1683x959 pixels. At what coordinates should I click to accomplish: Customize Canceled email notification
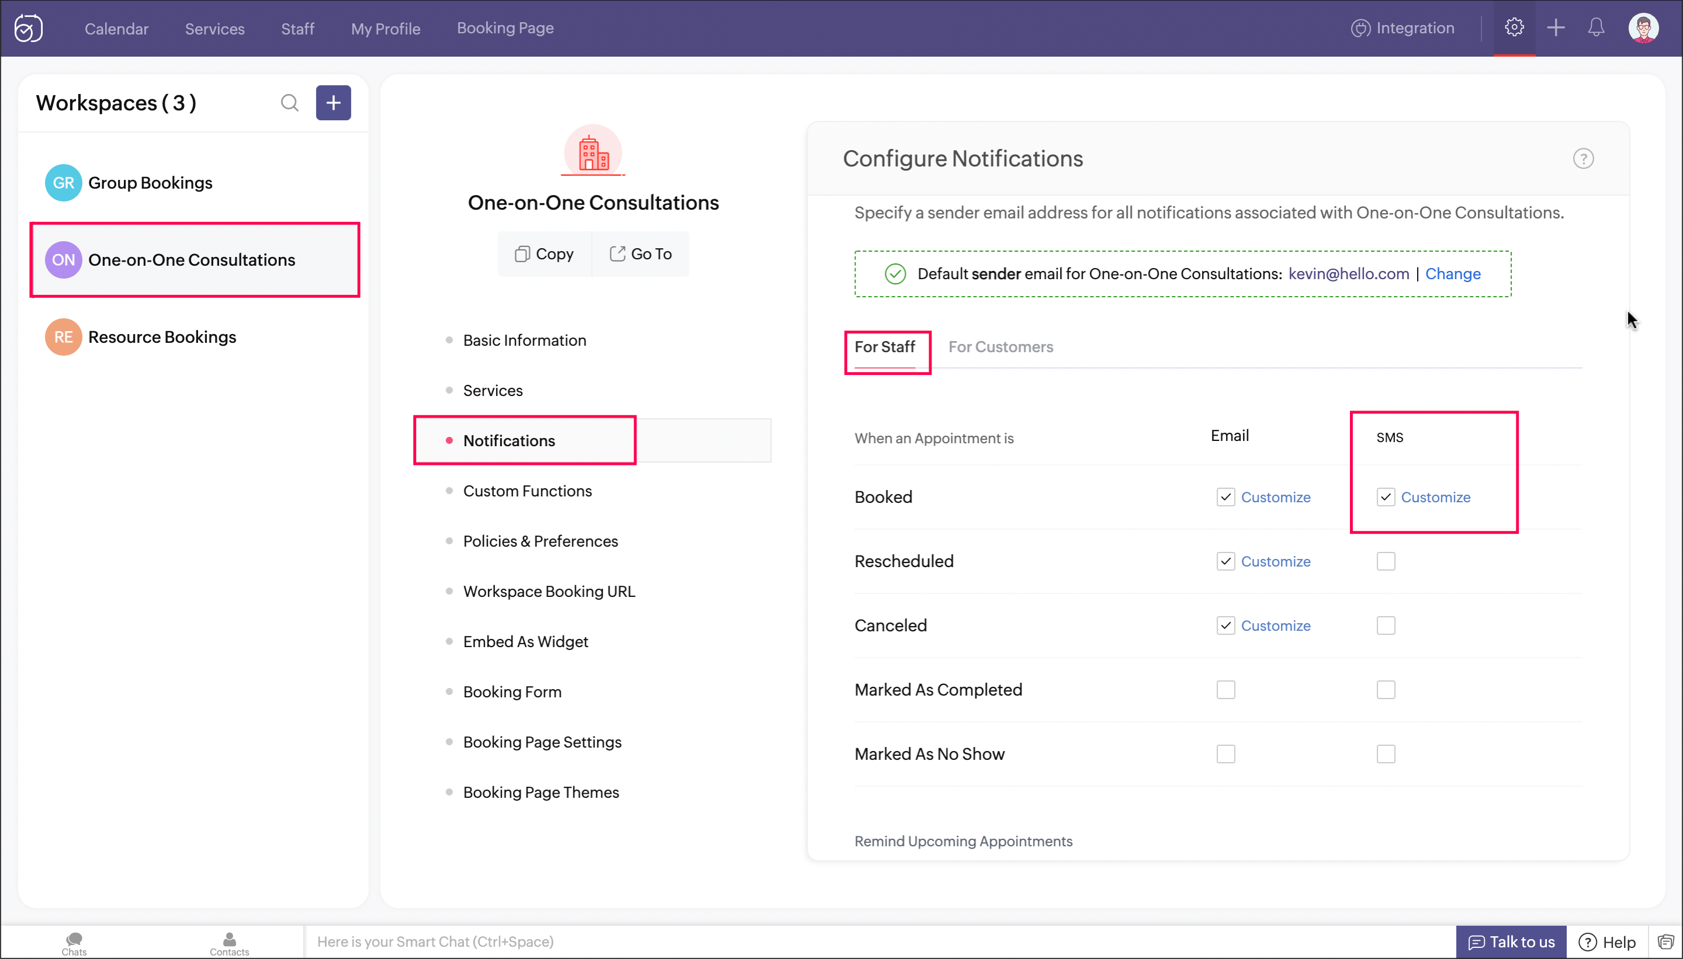(x=1275, y=625)
